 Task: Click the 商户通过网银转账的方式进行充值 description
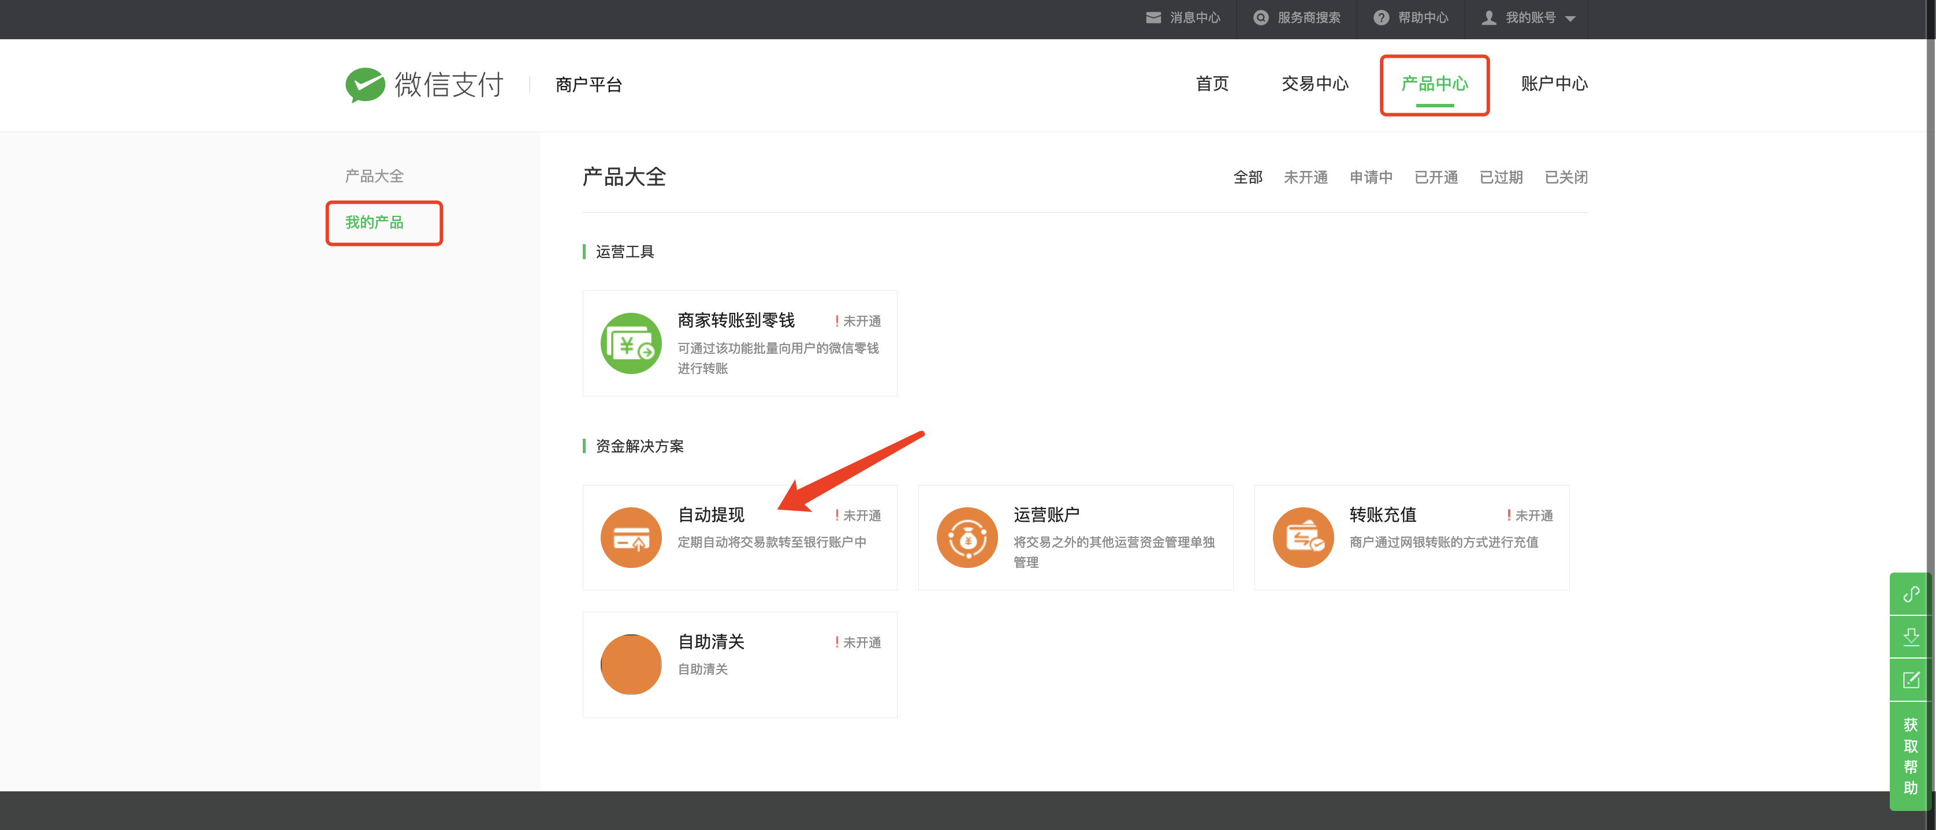coord(1444,543)
